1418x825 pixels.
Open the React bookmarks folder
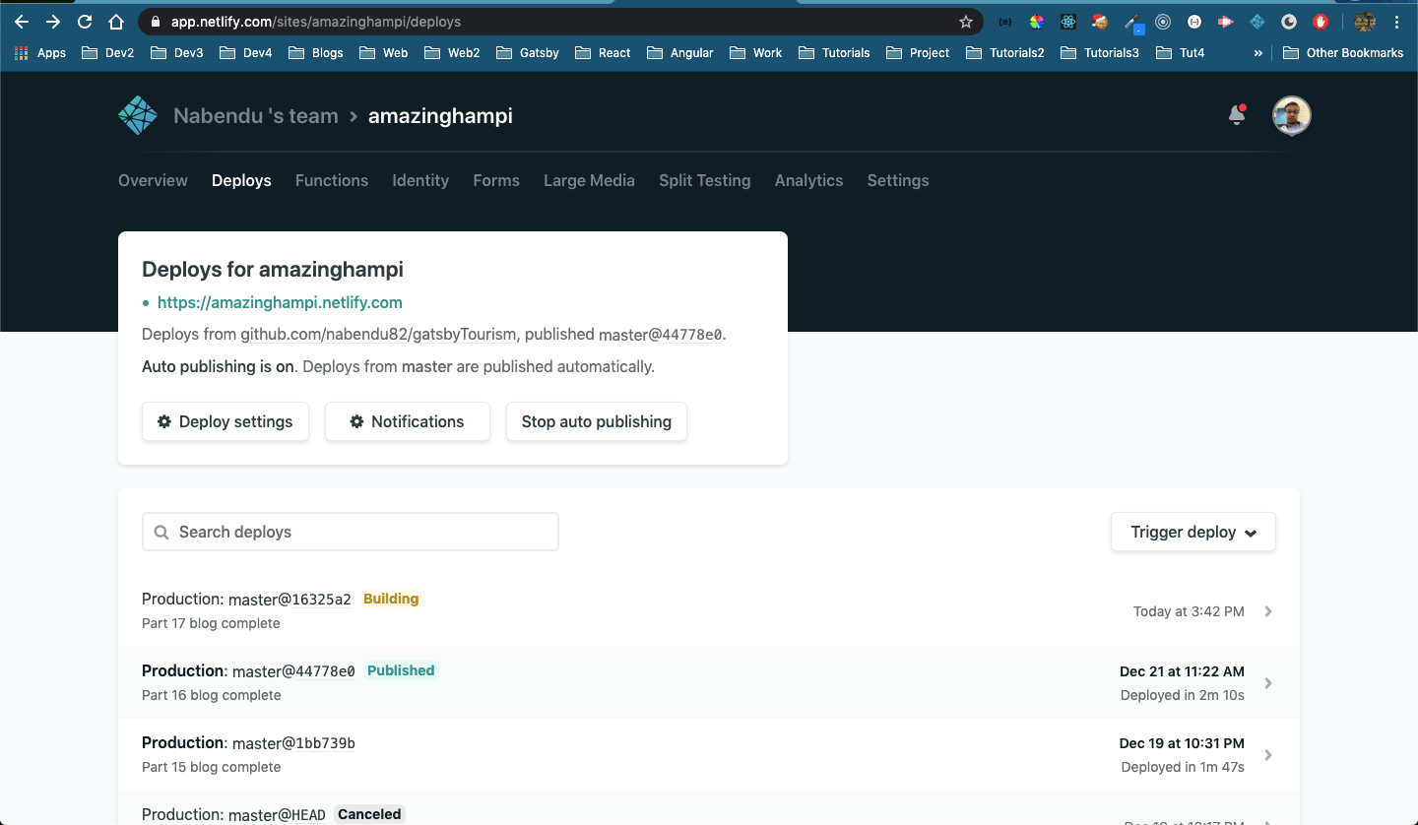pos(604,53)
